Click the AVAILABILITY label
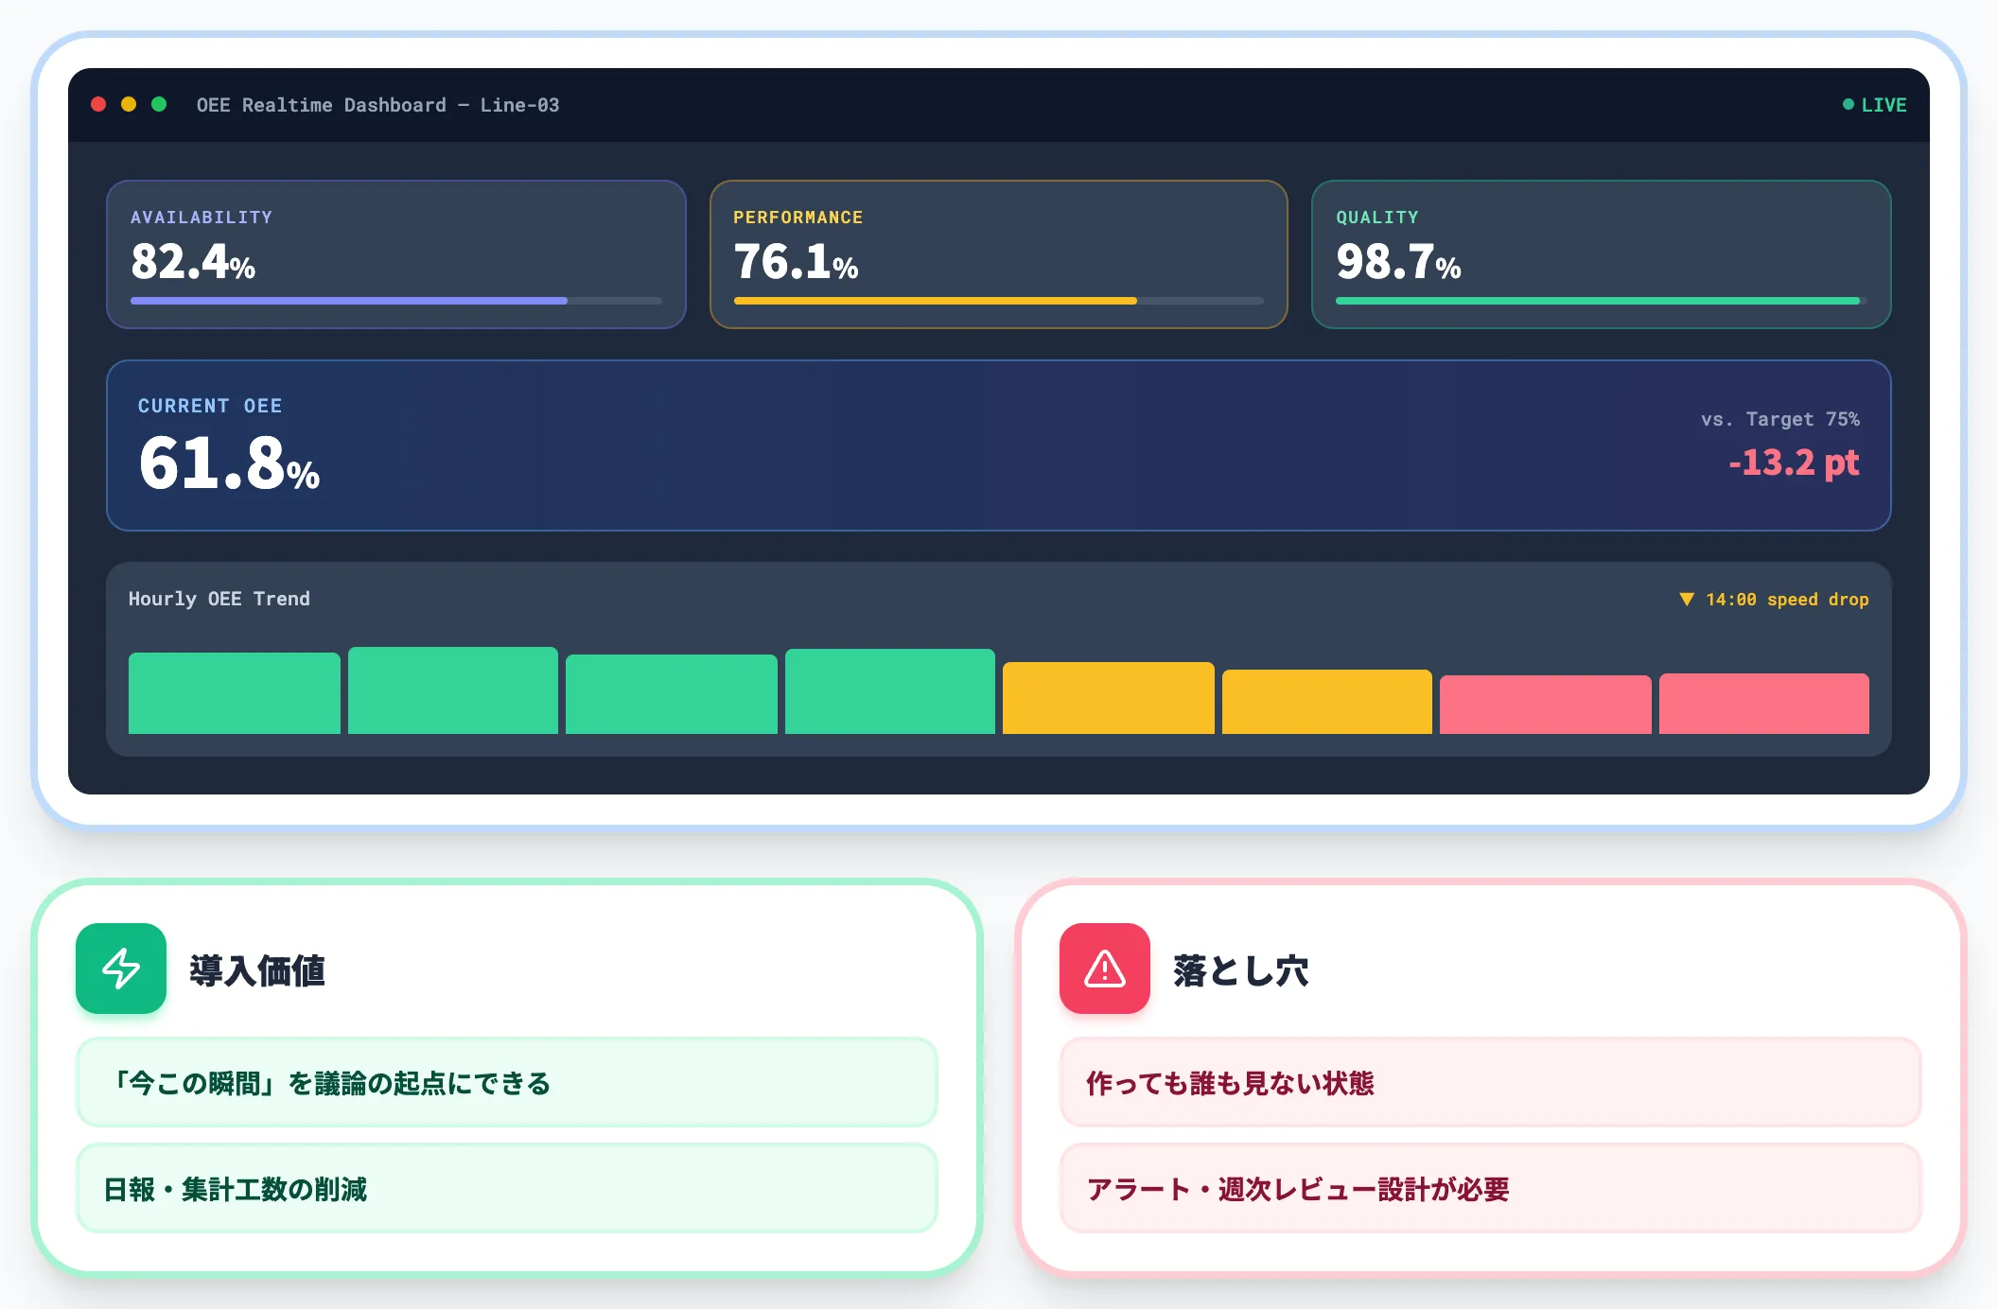This screenshot has height=1309, width=1998. pos(202,218)
